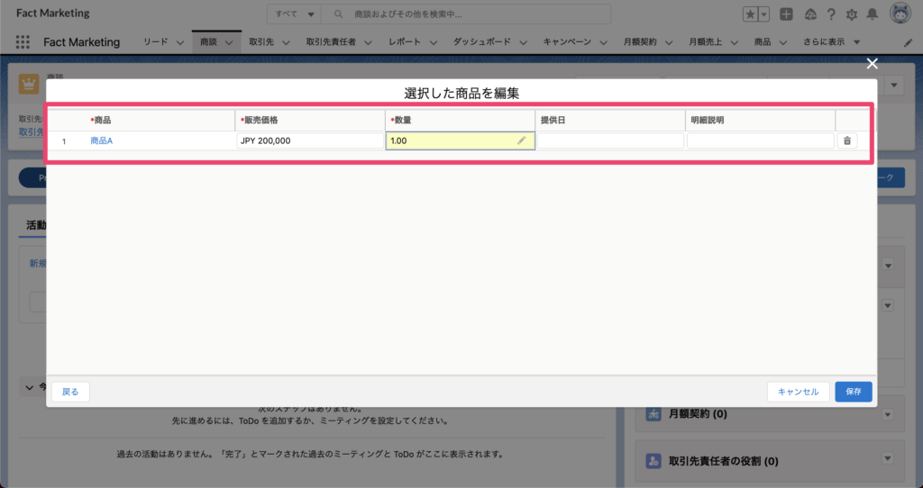923x488 pixels.
Task: Click the 月額契約 related list icon
Action: (653, 414)
